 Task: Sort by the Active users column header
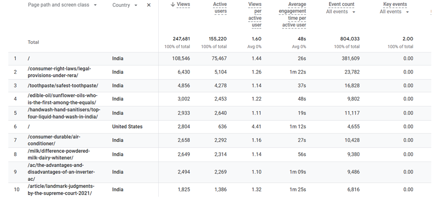(x=220, y=8)
